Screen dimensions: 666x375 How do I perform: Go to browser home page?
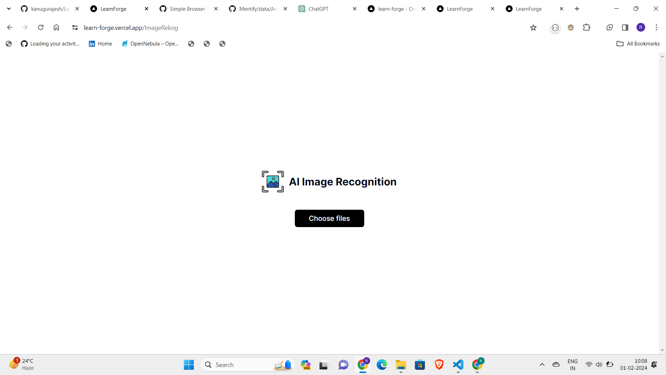pyautogui.click(x=56, y=27)
